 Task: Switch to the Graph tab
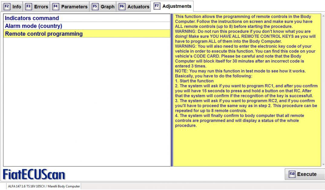[x=103, y=7]
